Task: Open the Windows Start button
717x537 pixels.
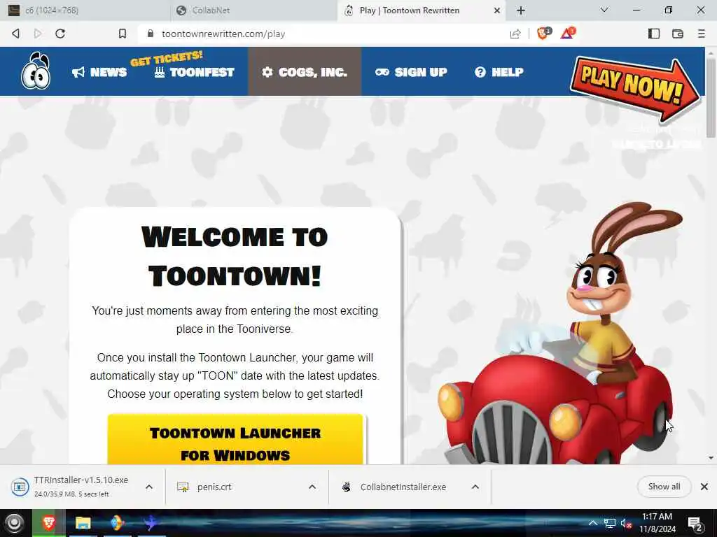Action: 14,523
